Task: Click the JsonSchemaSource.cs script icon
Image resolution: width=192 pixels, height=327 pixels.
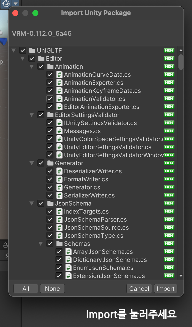Action: (59, 228)
